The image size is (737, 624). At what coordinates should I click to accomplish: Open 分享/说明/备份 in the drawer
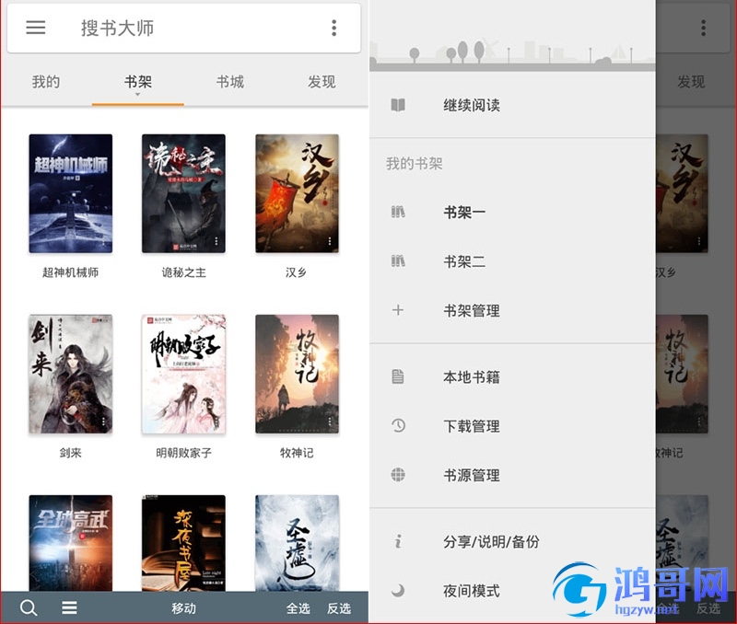pyautogui.click(x=512, y=541)
